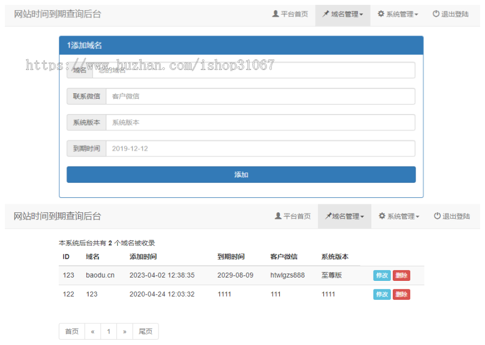Click the 添加时间 column header
The width and height of the screenshot is (485, 345).
coord(143,257)
